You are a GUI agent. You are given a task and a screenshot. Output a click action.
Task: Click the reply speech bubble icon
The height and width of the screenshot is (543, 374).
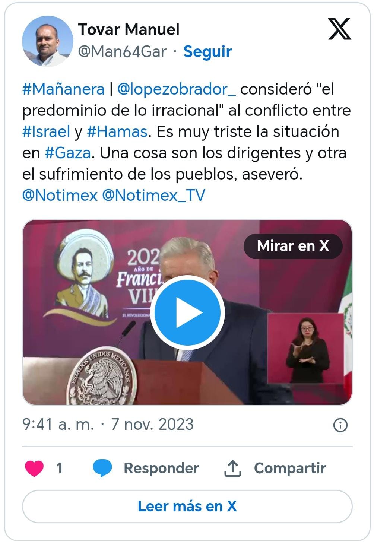point(102,468)
